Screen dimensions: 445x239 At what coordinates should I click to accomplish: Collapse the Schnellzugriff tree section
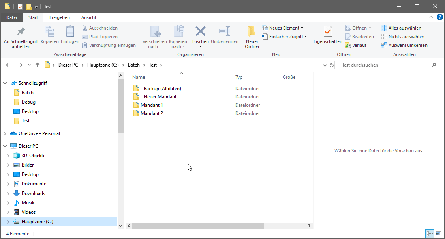click(x=5, y=83)
